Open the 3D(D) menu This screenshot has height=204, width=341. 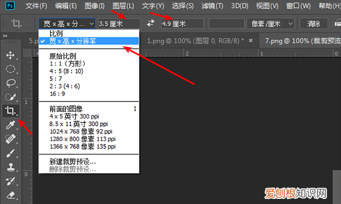pos(240,6)
